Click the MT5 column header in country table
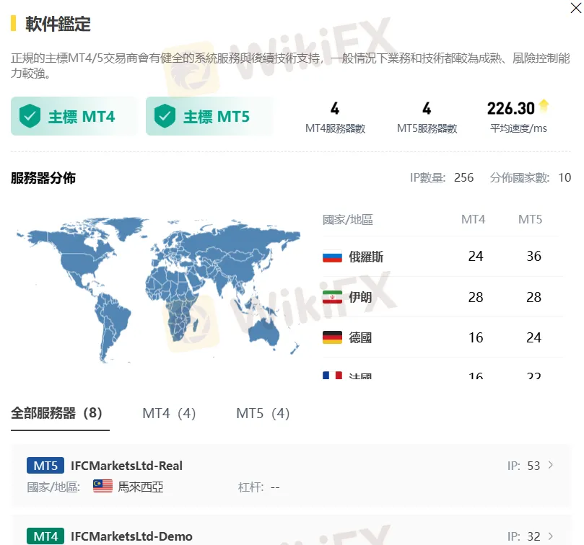584x545 pixels. [531, 219]
